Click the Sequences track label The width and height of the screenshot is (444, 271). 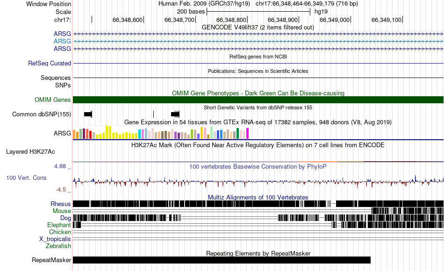pos(56,78)
